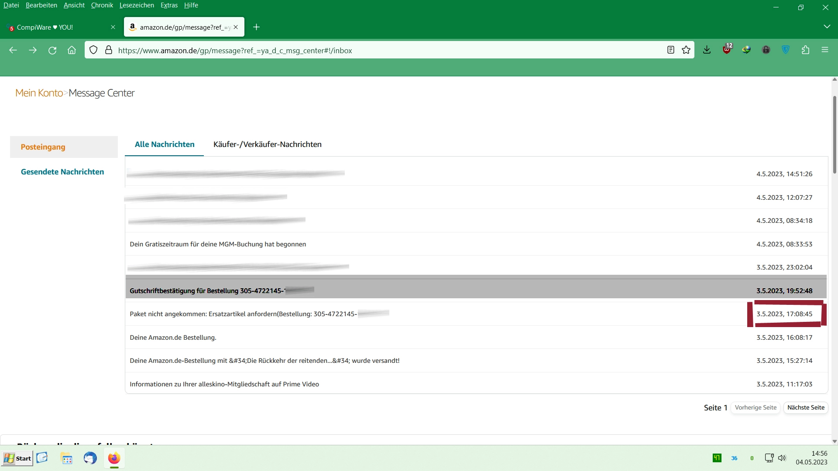Open volume control in system tray

(782, 458)
